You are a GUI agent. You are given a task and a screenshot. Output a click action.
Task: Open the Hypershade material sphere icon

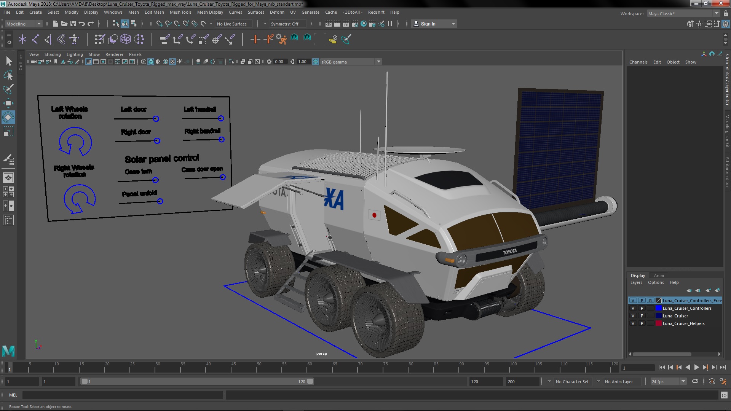364,24
